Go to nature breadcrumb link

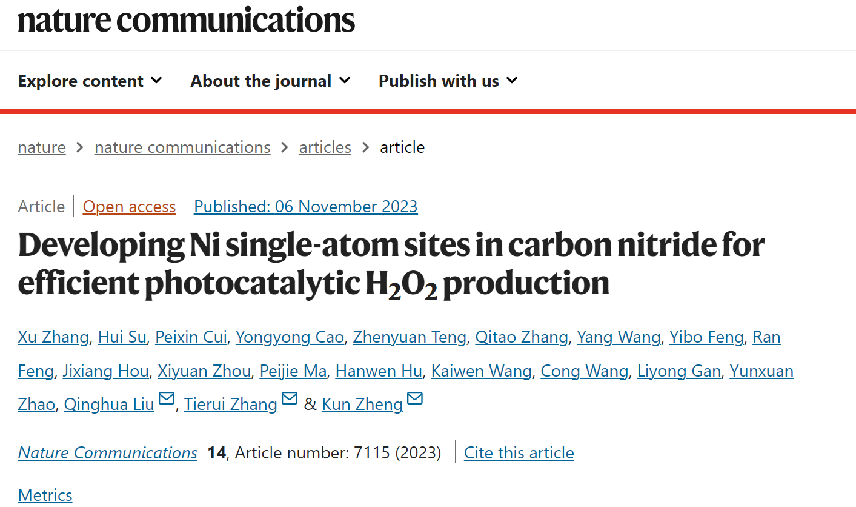pos(42,147)
